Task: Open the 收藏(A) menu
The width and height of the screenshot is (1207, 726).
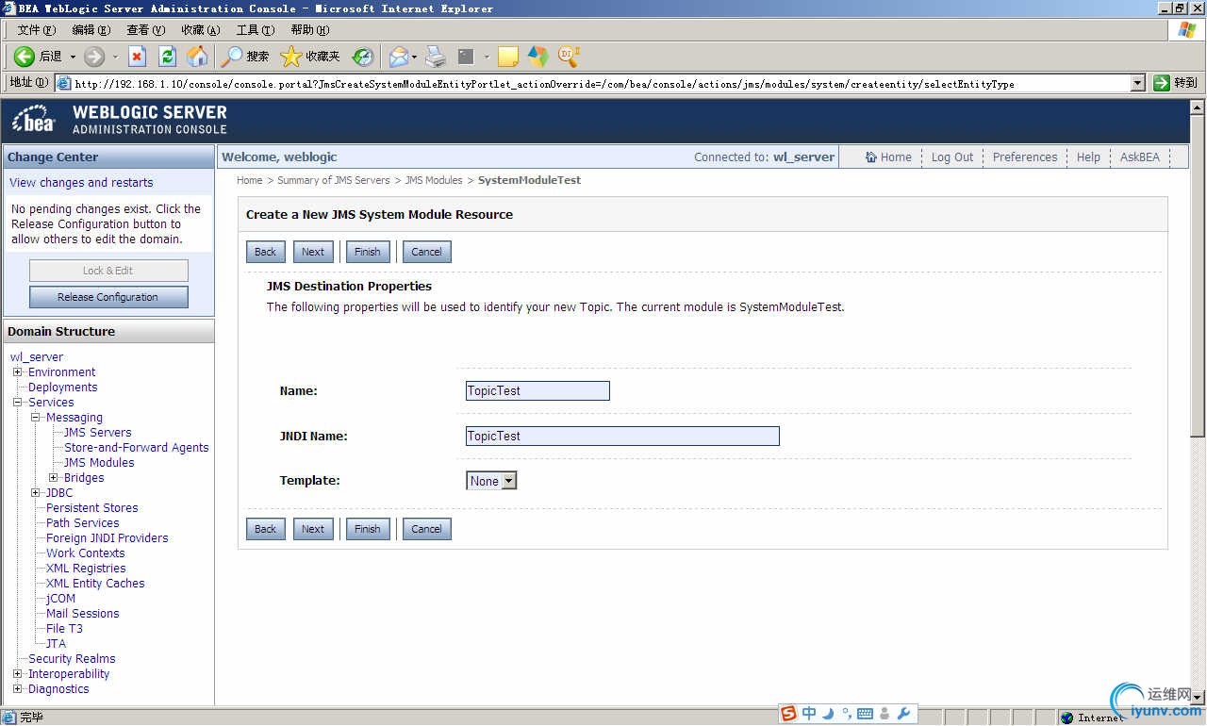Action: coord(200,30)
